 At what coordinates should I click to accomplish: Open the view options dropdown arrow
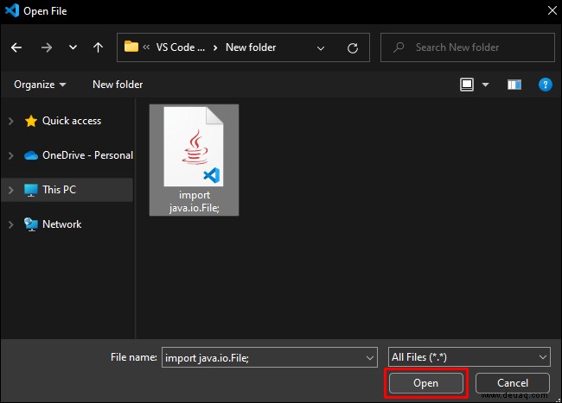tap(485, 85)
